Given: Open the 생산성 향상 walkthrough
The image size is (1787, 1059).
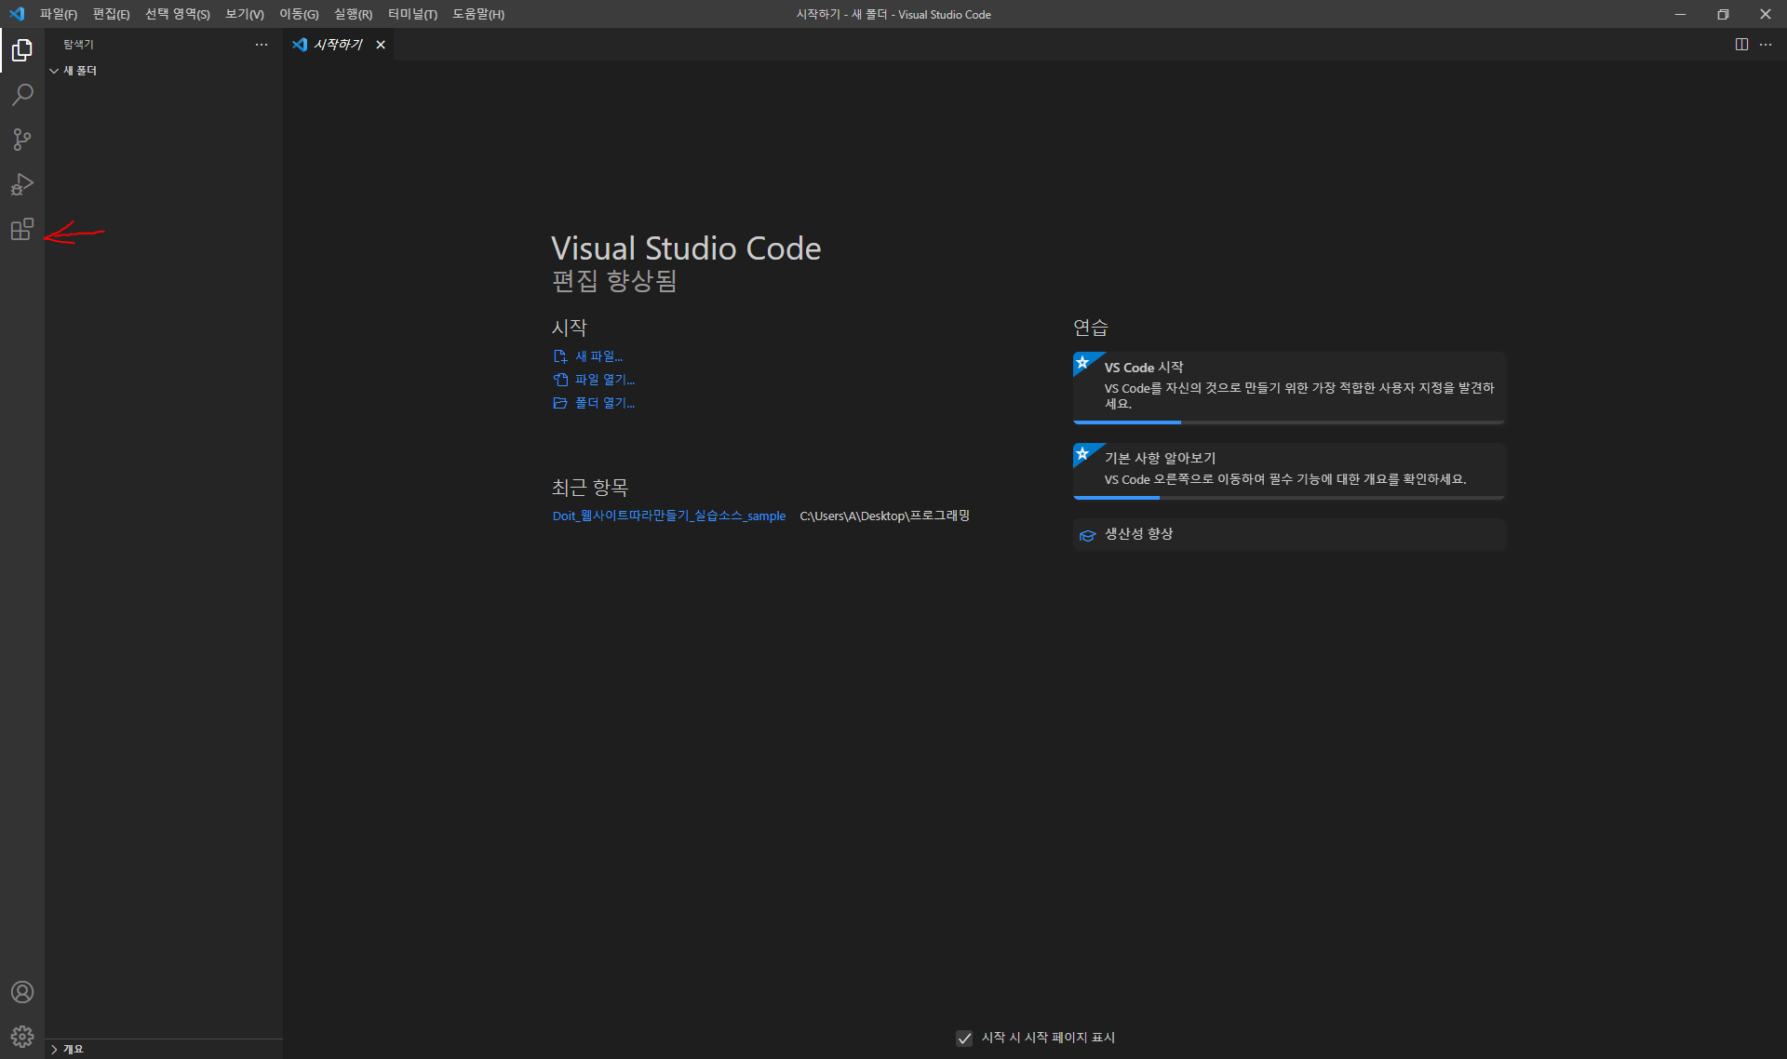Looking at the screenshot, I should [1289, 534].
